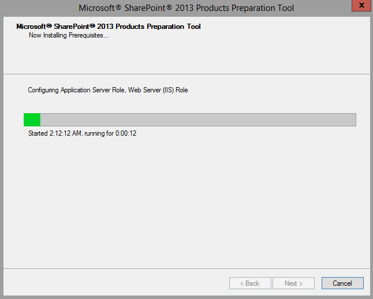373x299 pixels.
Task: Click the word 'Configuring' in the status line
Action: point(43,90)
